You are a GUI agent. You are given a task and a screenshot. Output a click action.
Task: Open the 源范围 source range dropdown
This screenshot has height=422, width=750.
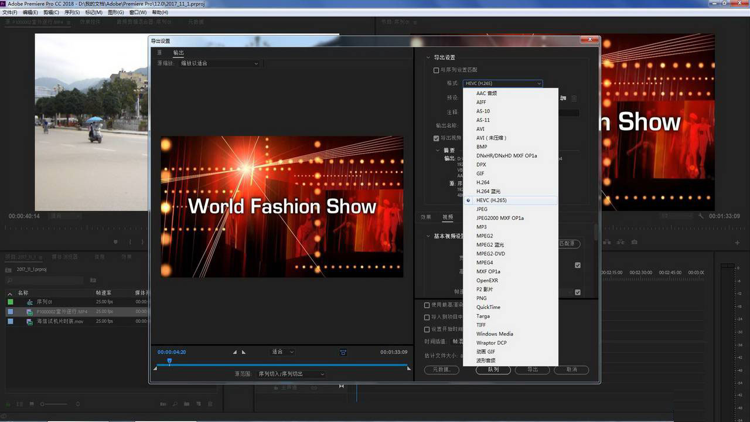[291, 374]
